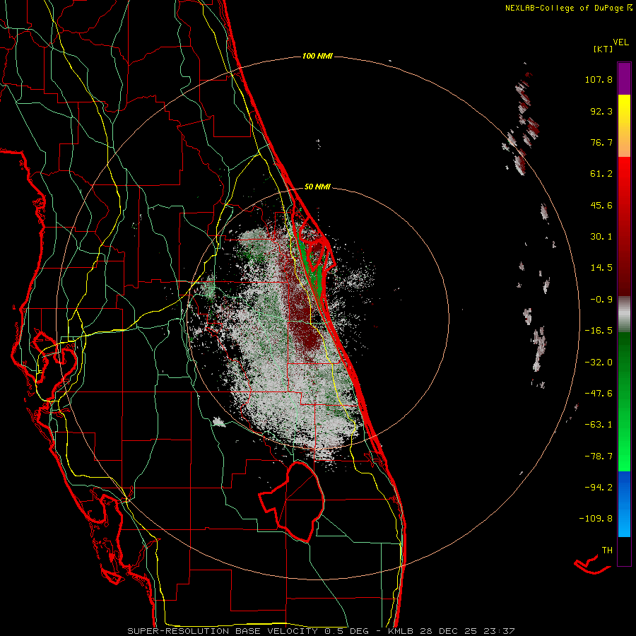Image resolution: width=636 pixels, height=636 pixels.
Task: Click the 45.6 velocity scale value
Action: [601, 205]
